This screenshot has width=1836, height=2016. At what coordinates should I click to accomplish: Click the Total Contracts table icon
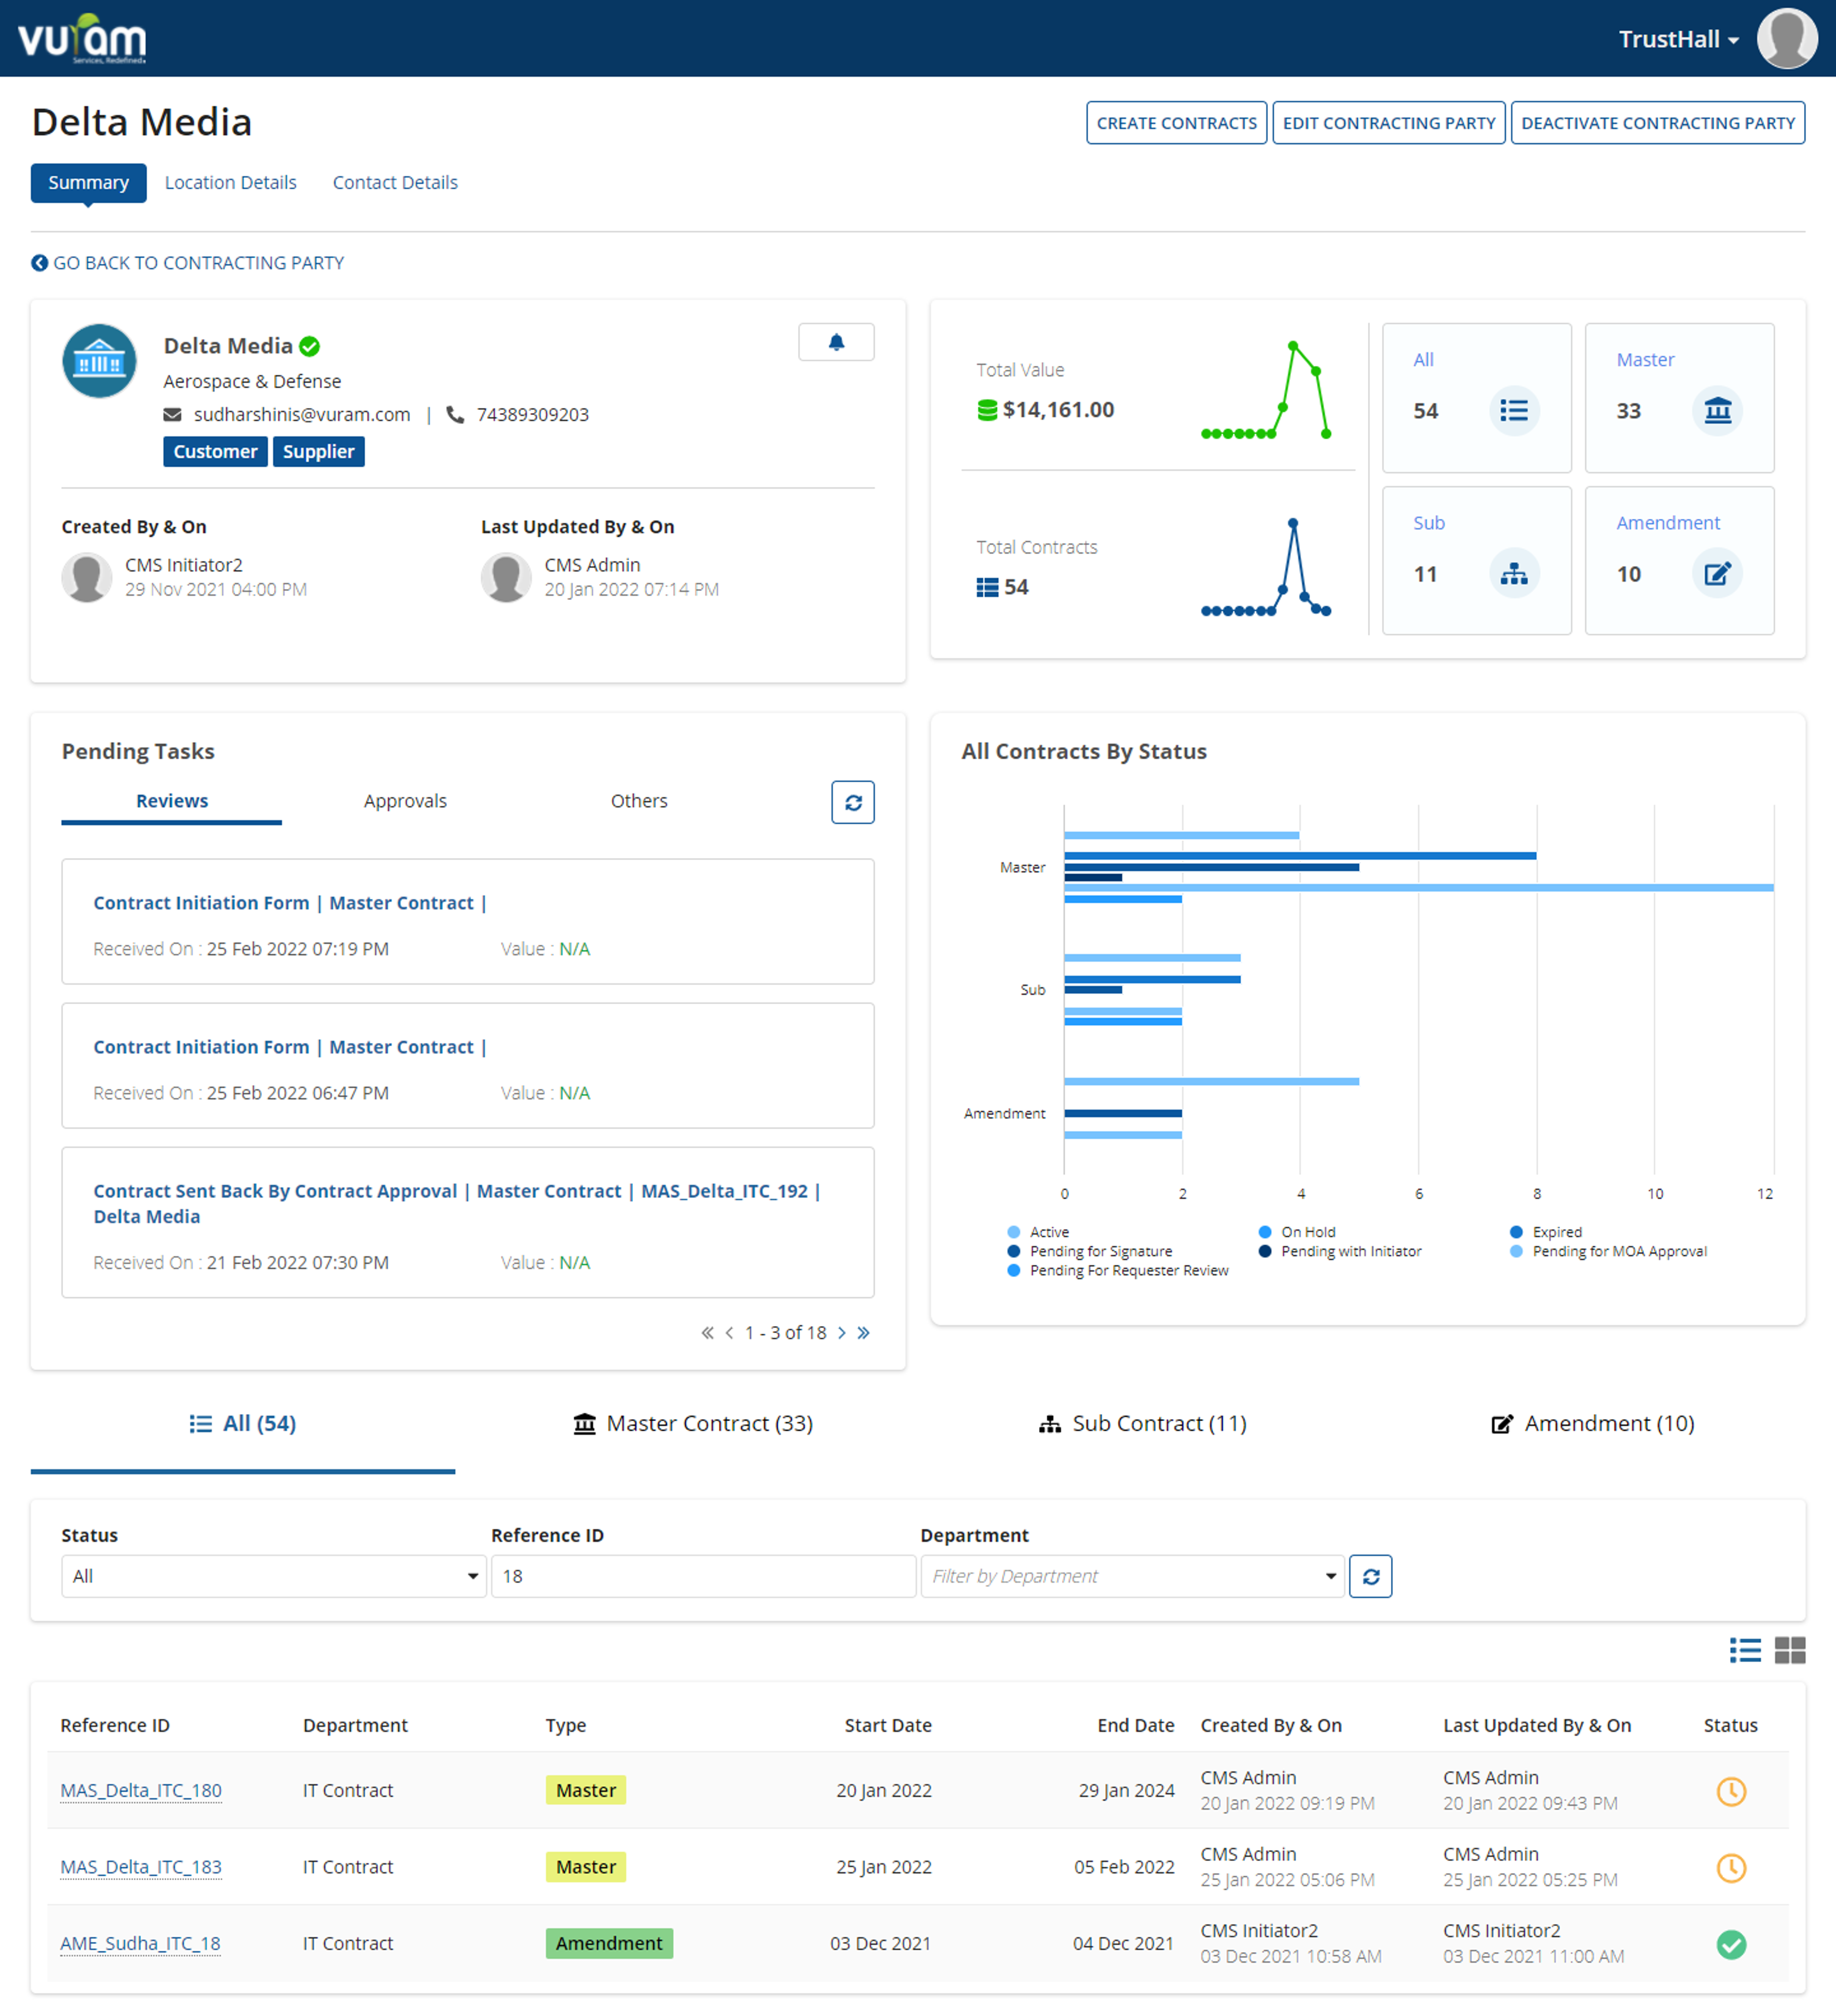pyautogui.click(x=987, y=587)
